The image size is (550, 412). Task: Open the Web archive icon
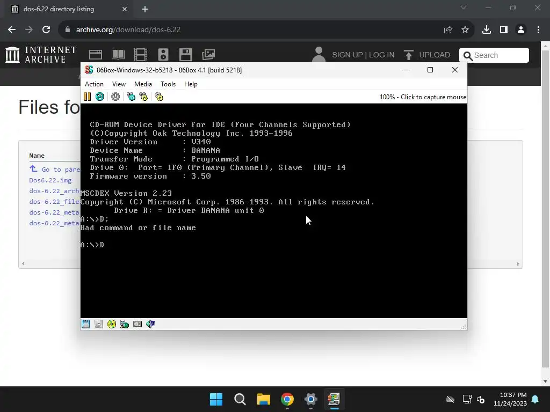[x=96, y=55]
